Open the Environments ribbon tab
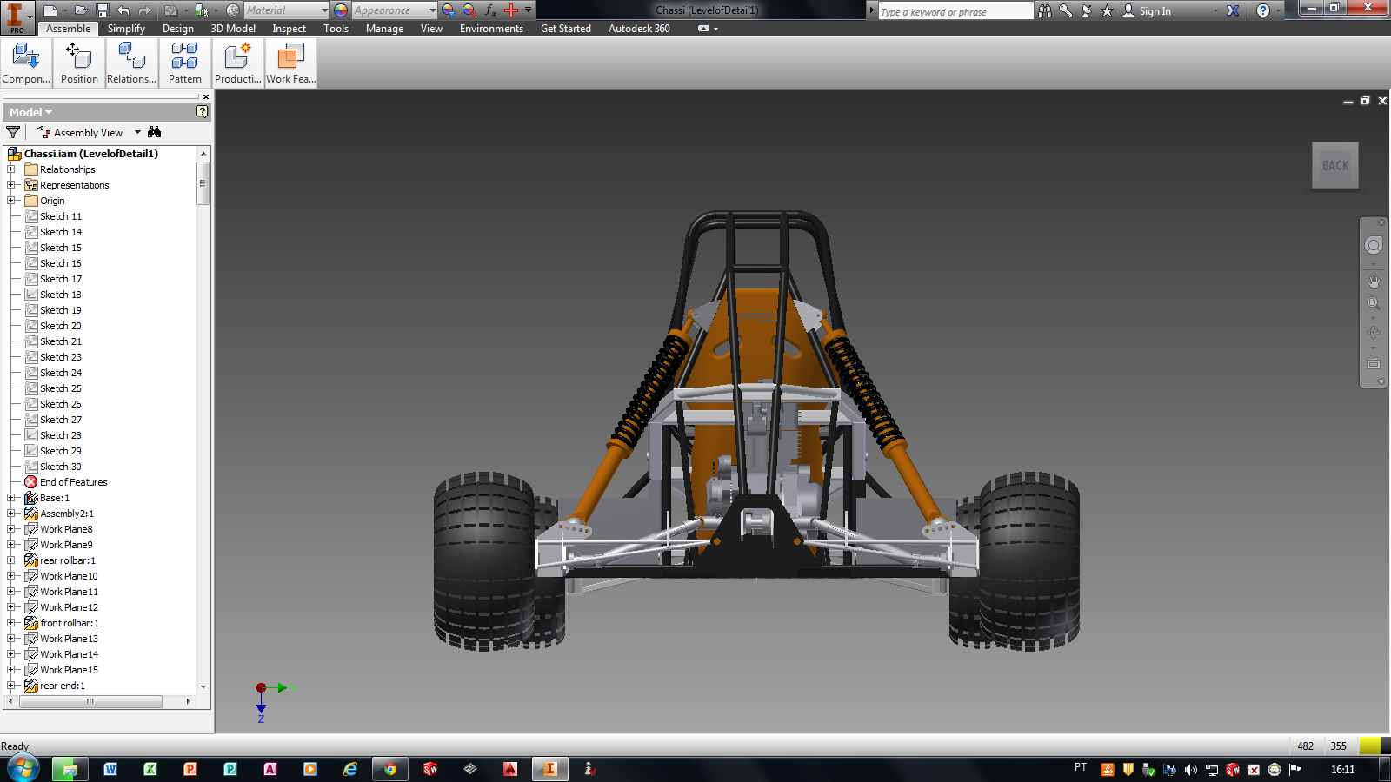The width and height of the screenshot is (1391, 782). (x=491, y=29)
